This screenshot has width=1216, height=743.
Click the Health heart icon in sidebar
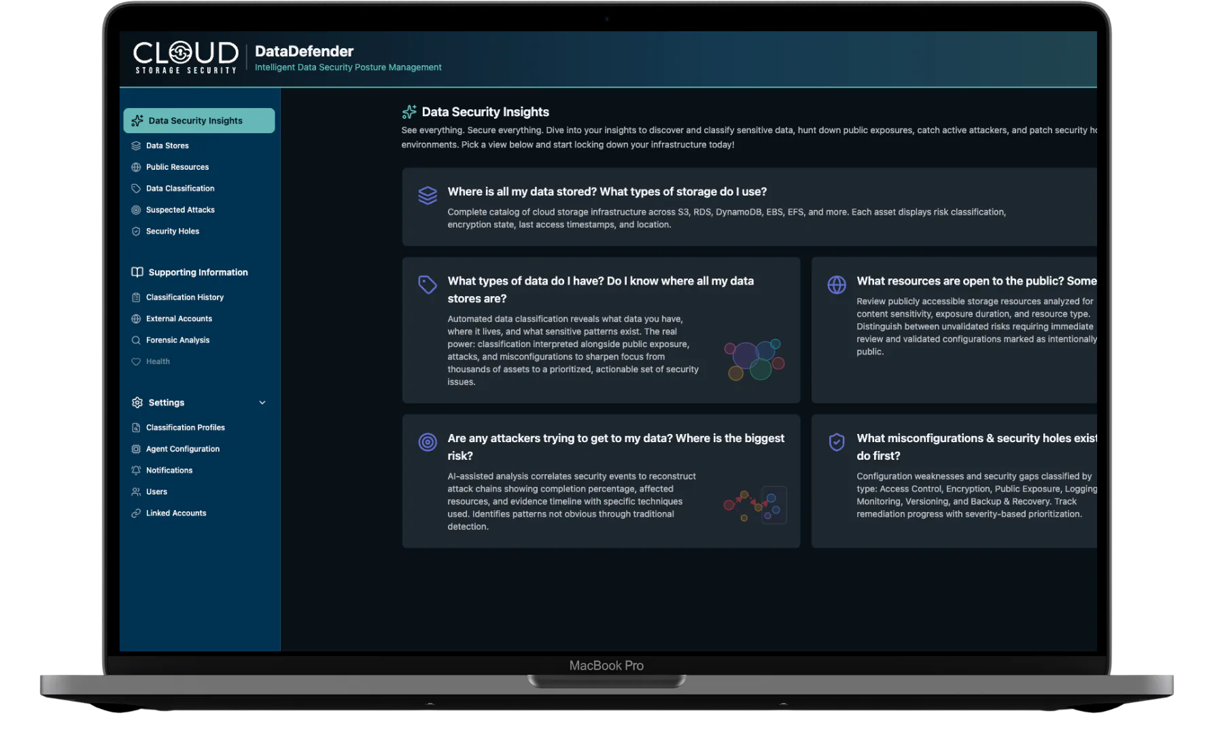[136, 361]
